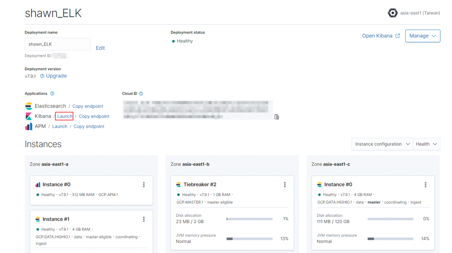Click asia-east1-c JVM memory pressure bar
This screenshot has width=452, height=253.
pos(390,239)
